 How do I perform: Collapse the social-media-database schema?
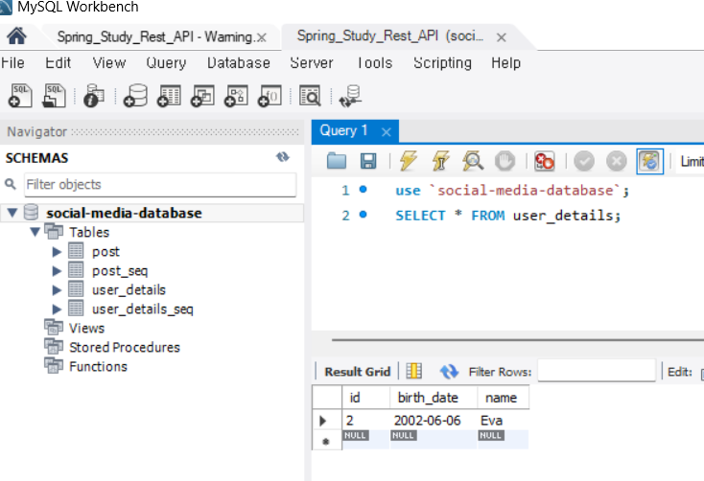(12, 212)
